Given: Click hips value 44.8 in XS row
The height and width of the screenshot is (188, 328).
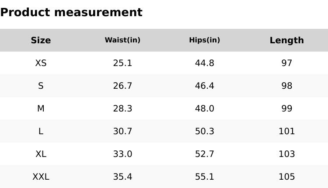Looking at the screenshot, I should tap(205, 63).
